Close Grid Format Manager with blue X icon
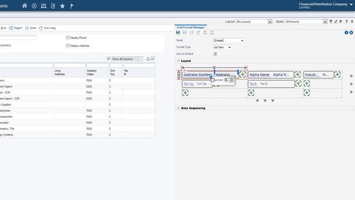Screen dimensions: 355x200 pyautogui.click(x=351, y=33)
